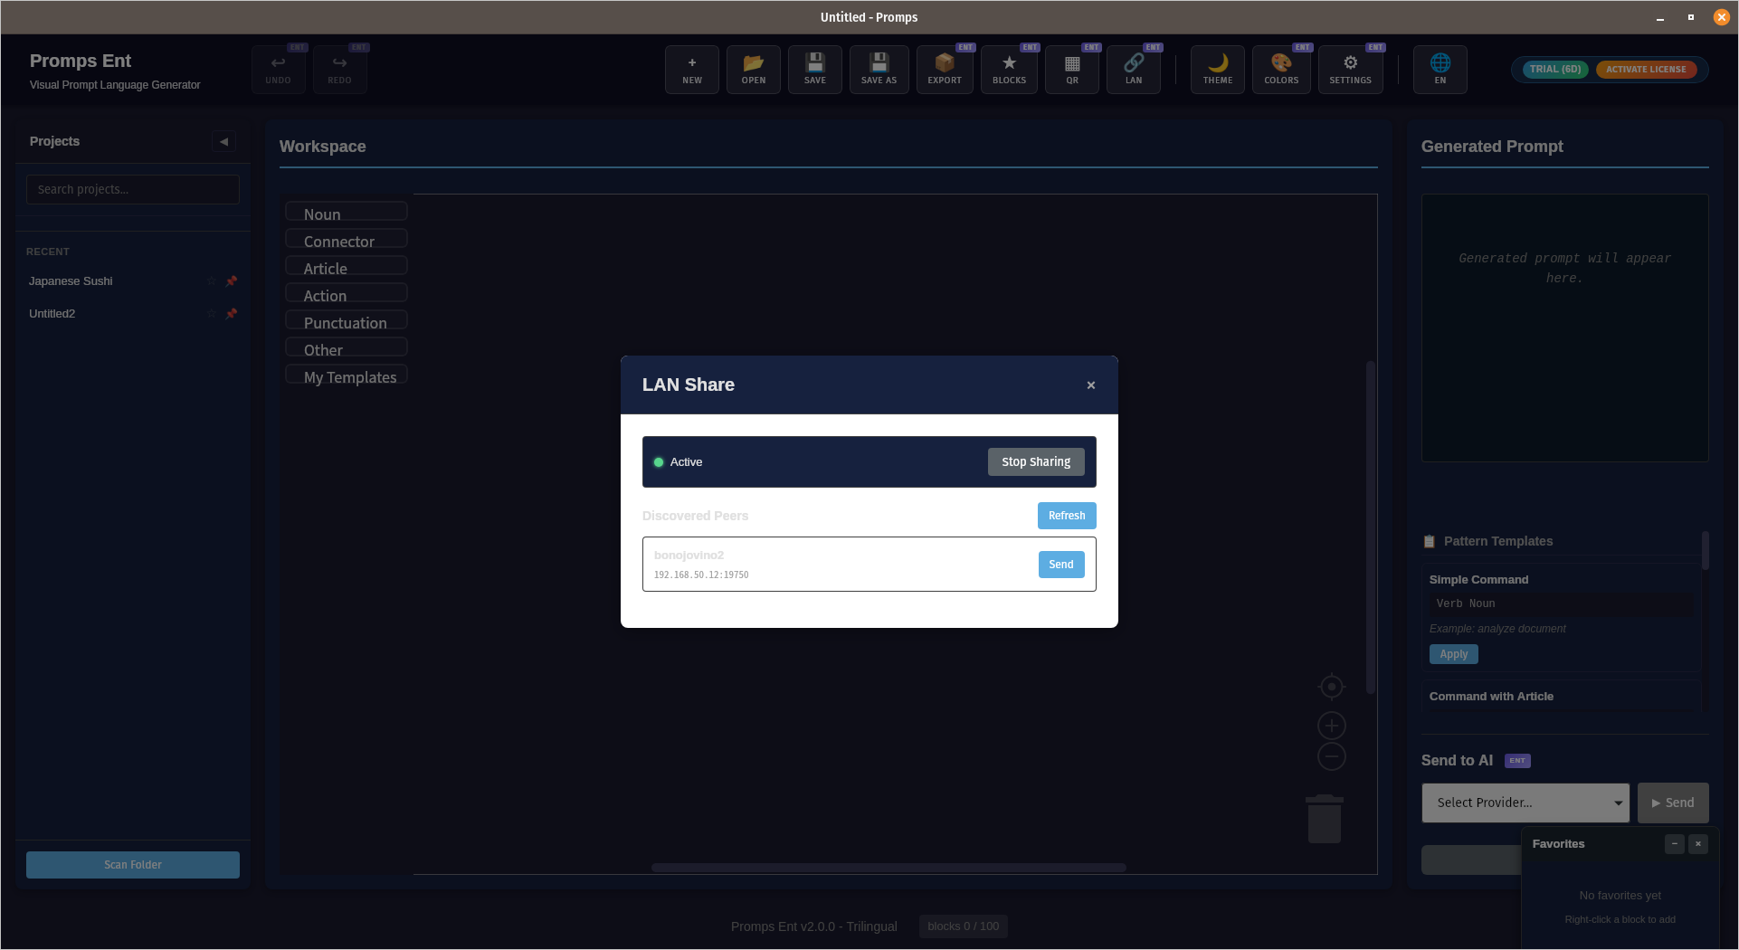Star the Japanese Sushi project

(x=211, y=281)
